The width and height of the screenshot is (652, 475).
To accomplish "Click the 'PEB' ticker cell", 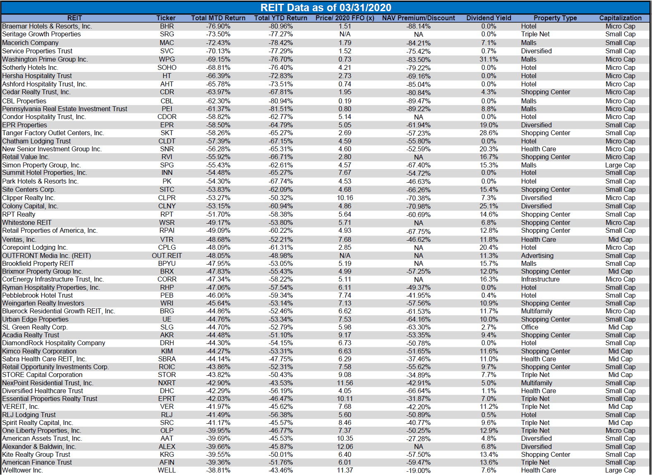I will (x=167, y=296).
